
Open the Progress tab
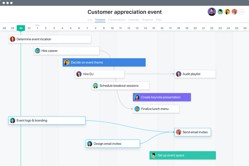coord(147,20)
